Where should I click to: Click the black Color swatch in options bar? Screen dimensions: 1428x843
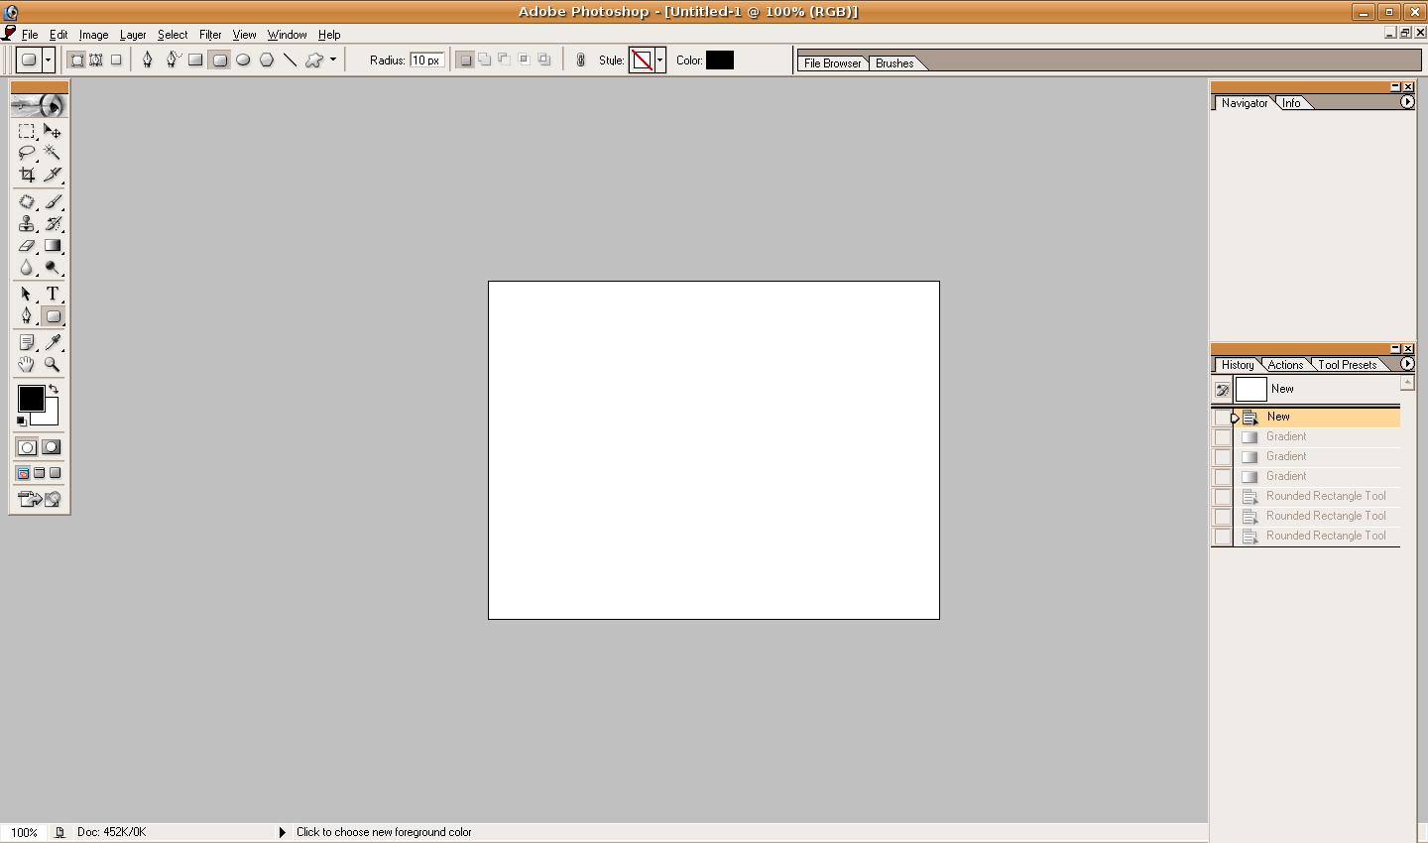(x=720, y=60)
